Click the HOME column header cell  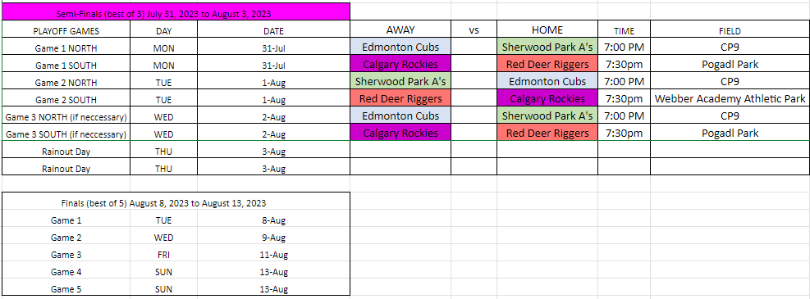547,29
